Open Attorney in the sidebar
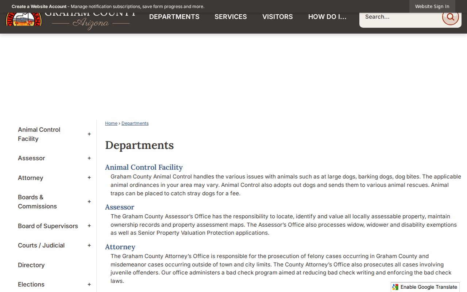This screenshot has width=467, height=292. 31,178
